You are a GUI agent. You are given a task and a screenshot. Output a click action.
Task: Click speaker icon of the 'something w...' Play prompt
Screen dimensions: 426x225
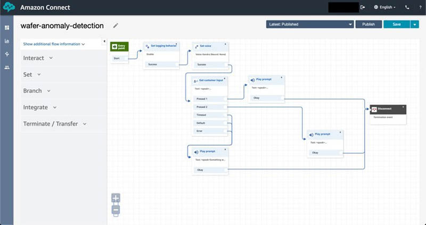[x=196, y=152]
